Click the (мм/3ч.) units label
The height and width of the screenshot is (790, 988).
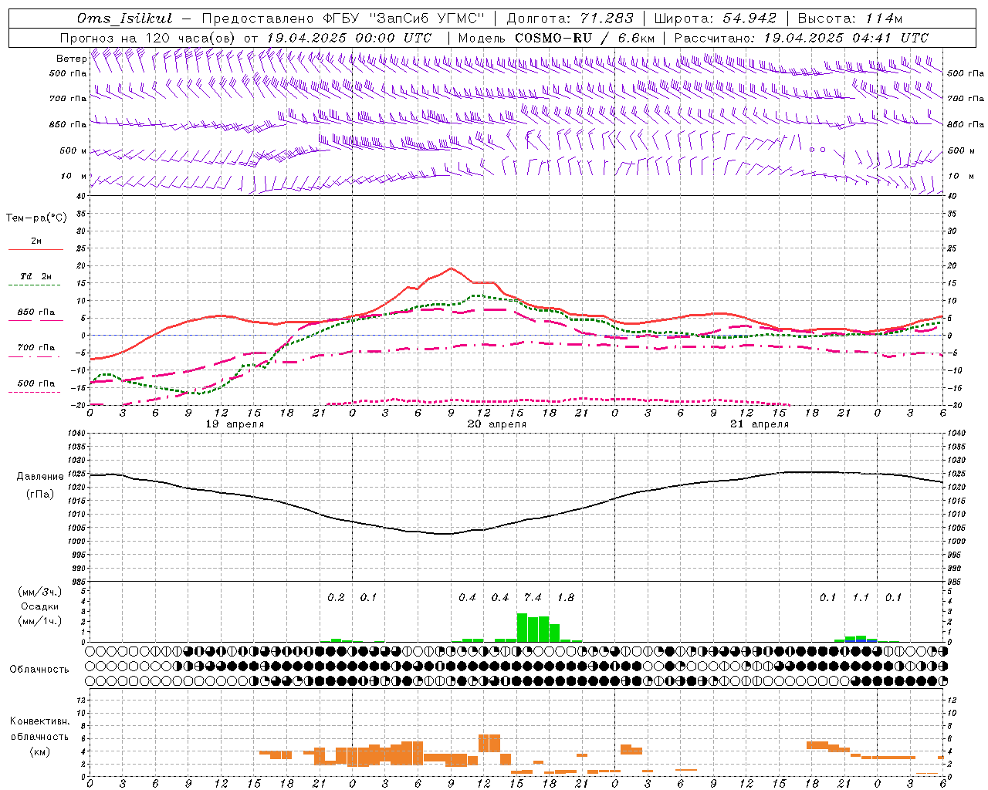click(x=39, y=592)
